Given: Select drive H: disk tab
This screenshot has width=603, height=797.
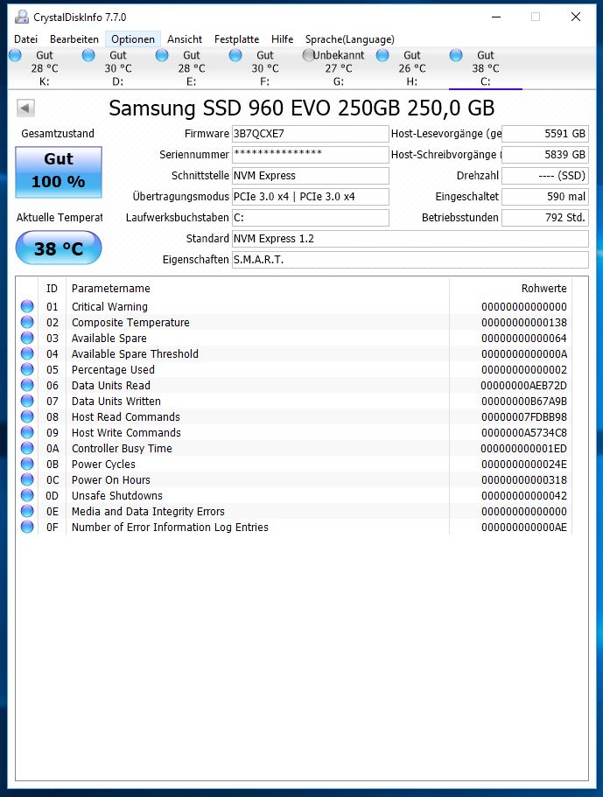Looking at the screenshot, I should coord(412,68).
